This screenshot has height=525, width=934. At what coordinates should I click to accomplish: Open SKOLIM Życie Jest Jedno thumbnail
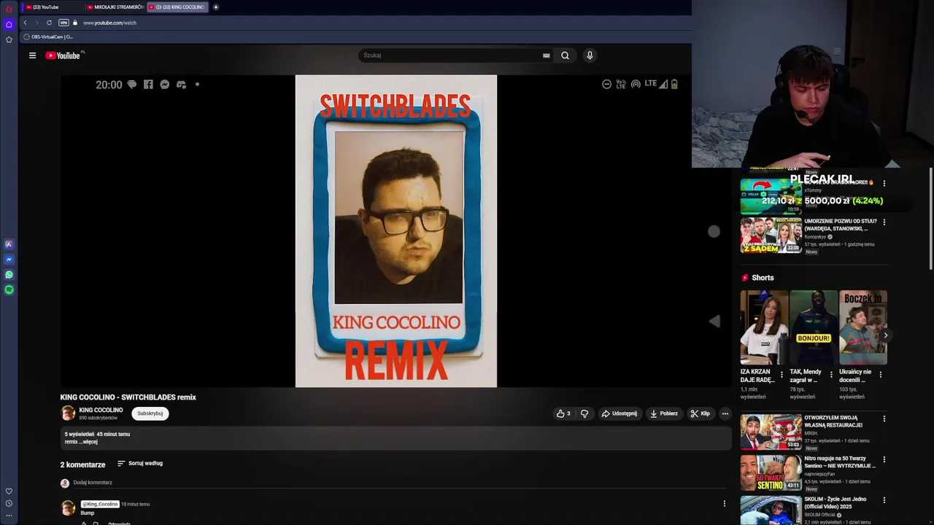pyautogui.click(x=771, y=511)
